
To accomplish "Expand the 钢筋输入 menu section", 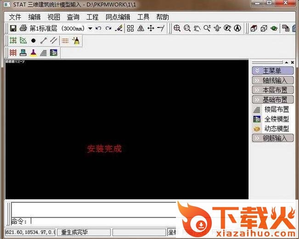I will pos(273,138).
